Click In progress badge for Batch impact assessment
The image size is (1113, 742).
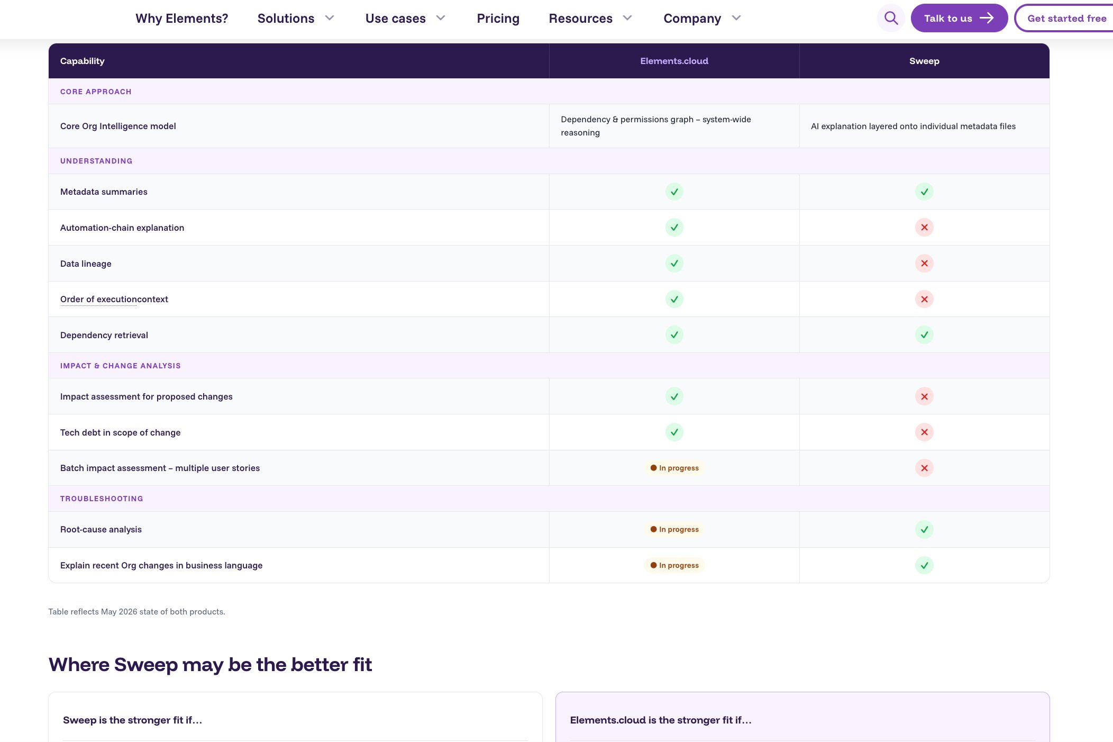click(x=674, y=468)
